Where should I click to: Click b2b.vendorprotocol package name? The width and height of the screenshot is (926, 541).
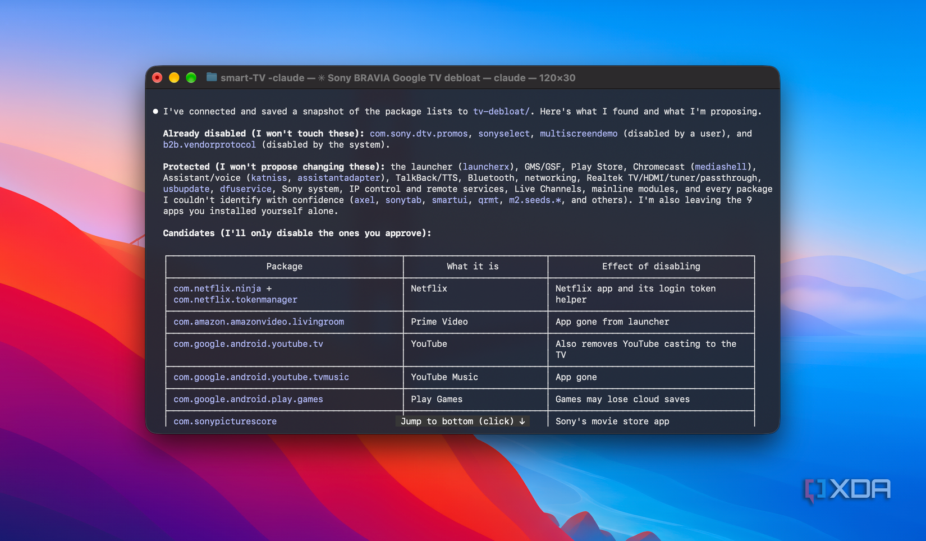[209, 145]
